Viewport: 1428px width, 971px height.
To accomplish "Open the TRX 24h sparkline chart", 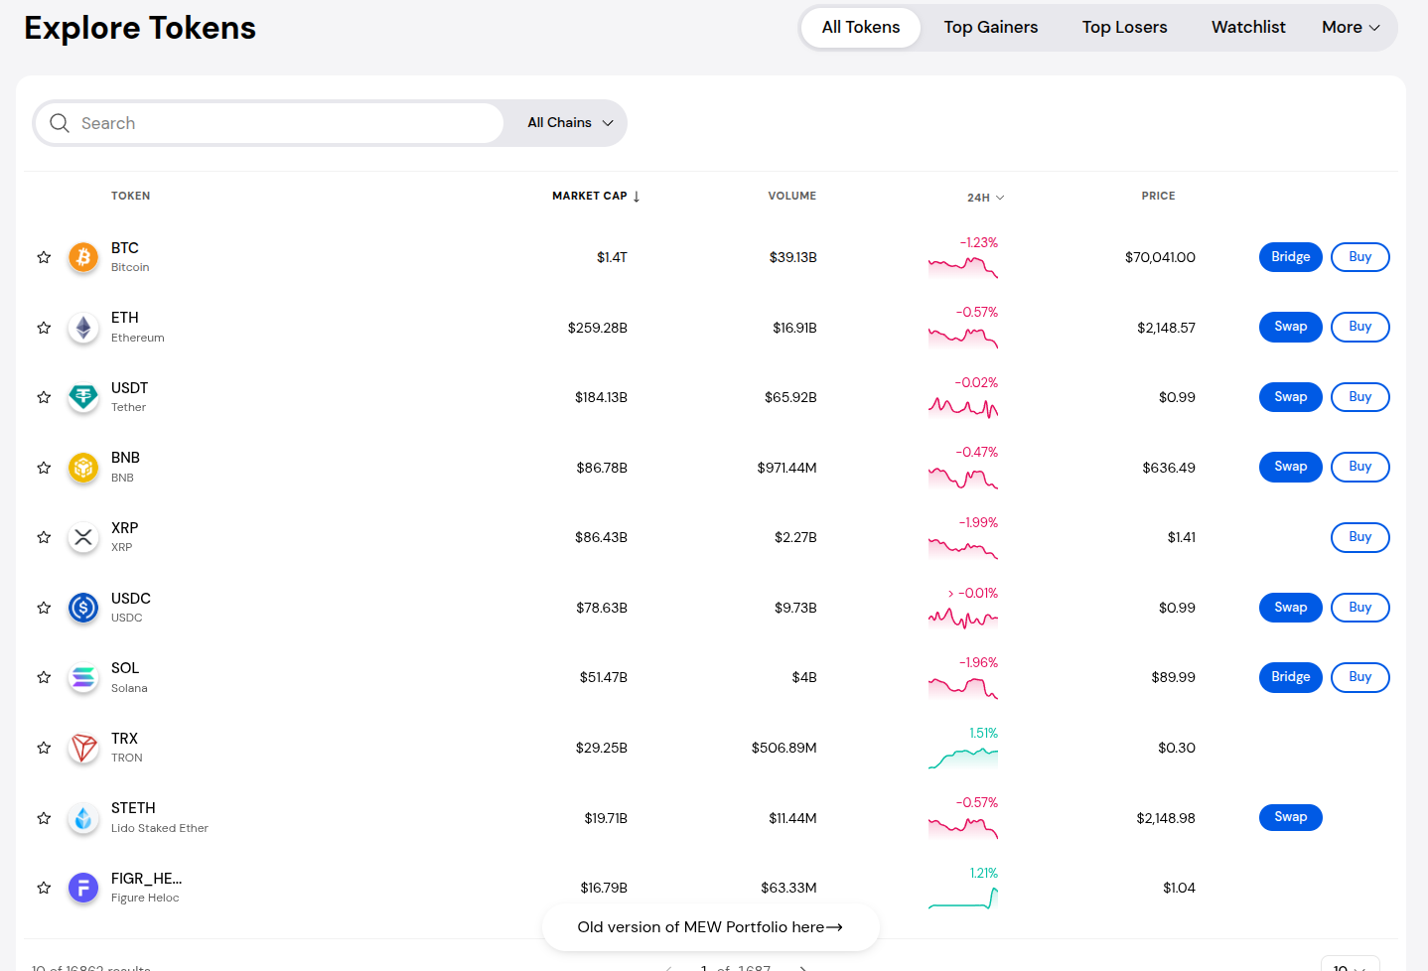I will pyautogui.click(x=963, y=758).
